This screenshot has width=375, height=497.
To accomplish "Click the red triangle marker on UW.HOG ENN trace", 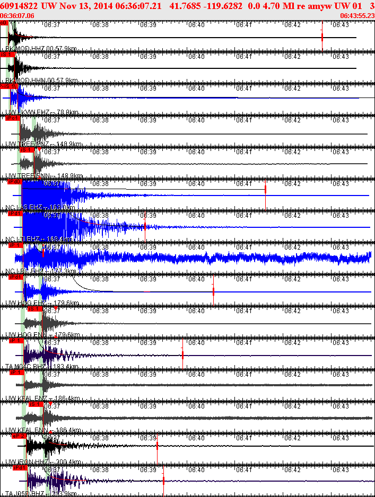I will pyautogui.click(x=56, y=308).
